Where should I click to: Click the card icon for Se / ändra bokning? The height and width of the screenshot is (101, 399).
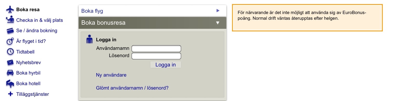[x=10, y=31]
